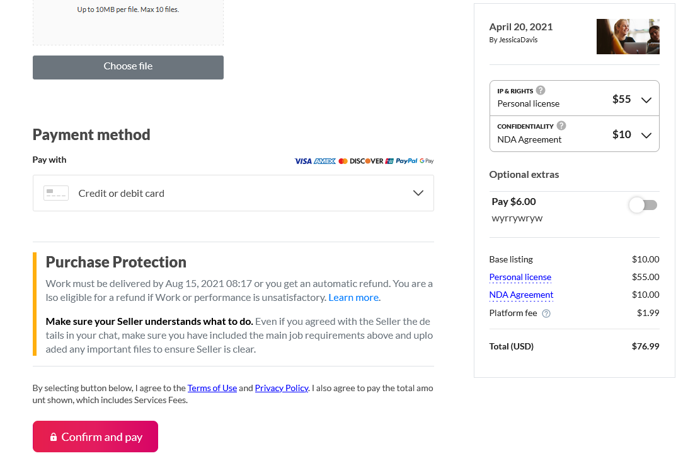Click the PayPal payment logo
Viewport: 688px width, 475px height.
(406, 161)
